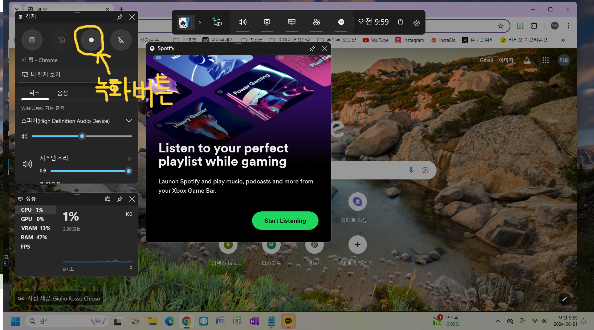The height and width of the screenshot is (330, 594).
Task: Open Excel from the taskbar
Action: coord(237,321)
